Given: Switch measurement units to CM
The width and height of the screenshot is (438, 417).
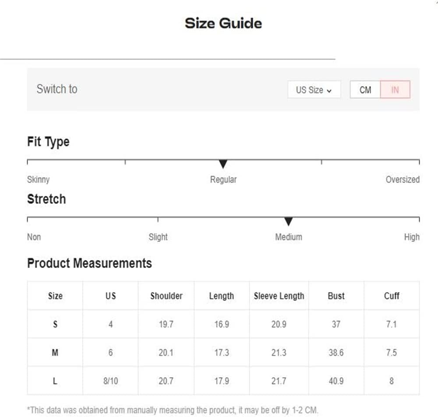Looking at the screenshot, I should (365, 90).
